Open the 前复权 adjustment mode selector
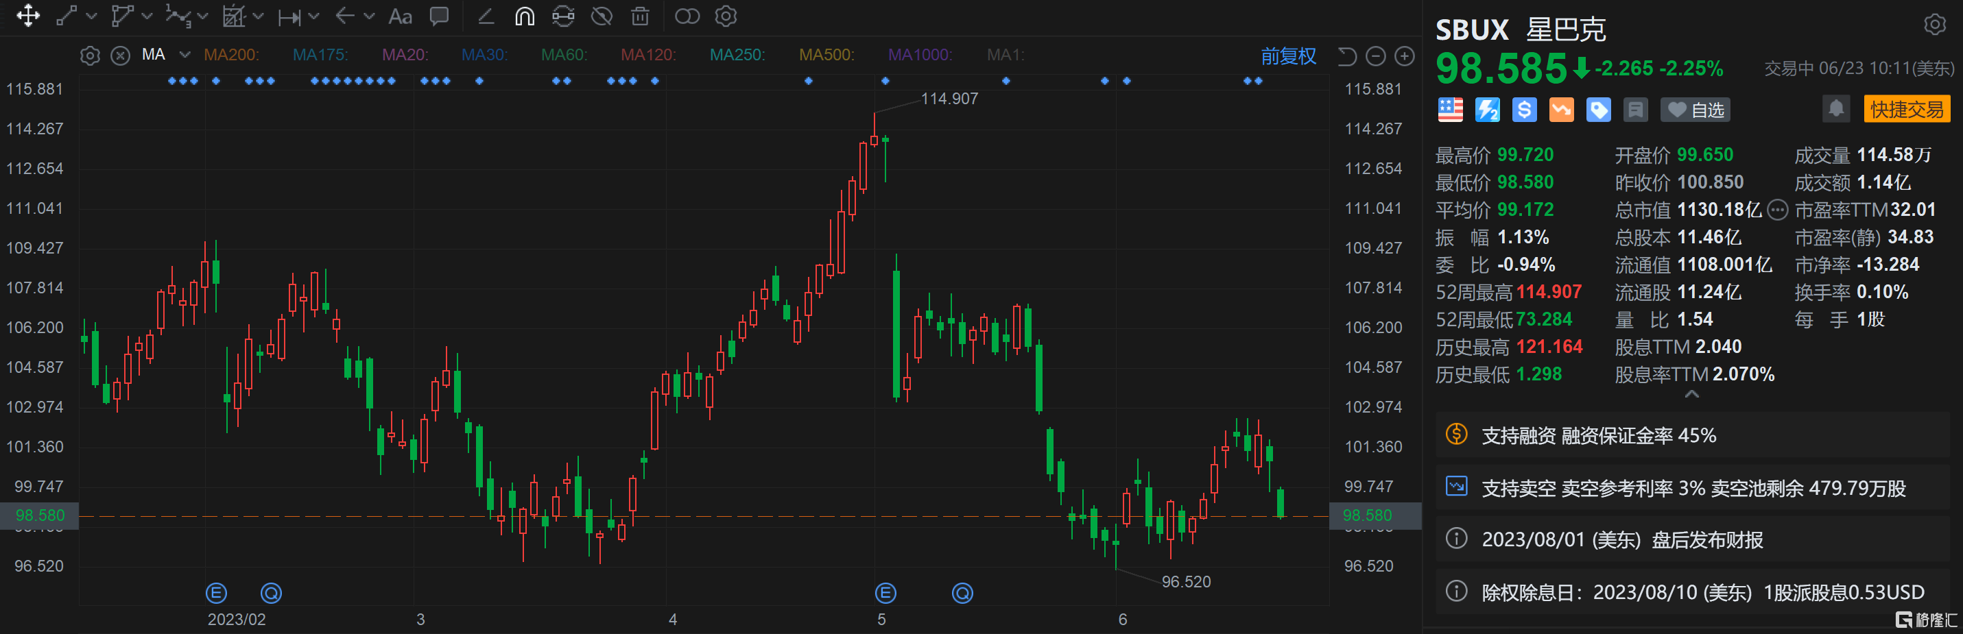Image resolution: width=1963 pixels, height=634 pixels. [1289, 56]
